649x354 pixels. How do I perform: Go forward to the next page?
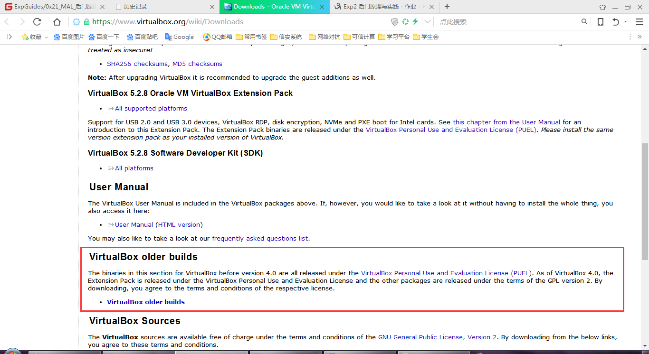tap(22, 22)
